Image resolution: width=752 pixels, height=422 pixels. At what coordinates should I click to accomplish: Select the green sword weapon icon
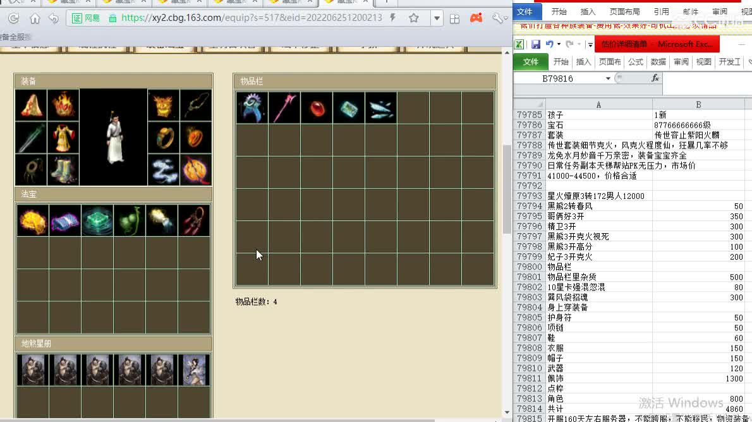tap(31, 138)
